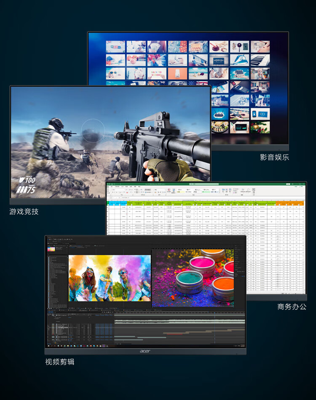Viewport: 316px width, 400px height.
Task: Open the Windows Start button on editor taskbar
Action: tap(48, 346)
